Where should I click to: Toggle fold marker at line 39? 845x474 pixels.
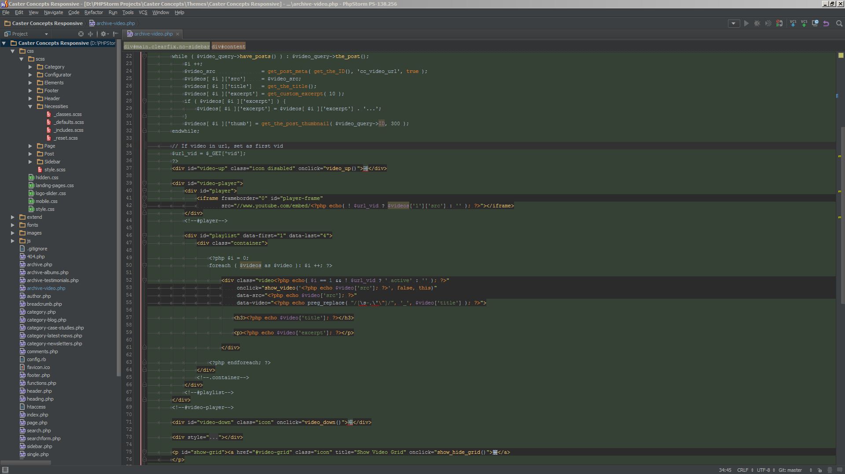(x=144, y=183)
